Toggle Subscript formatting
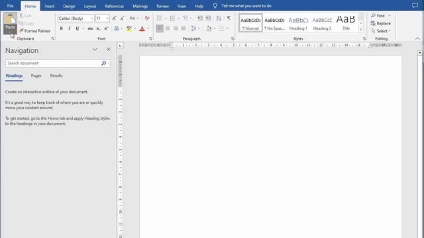The height and width of the screenshot is (238, 424). click(98, 28)
